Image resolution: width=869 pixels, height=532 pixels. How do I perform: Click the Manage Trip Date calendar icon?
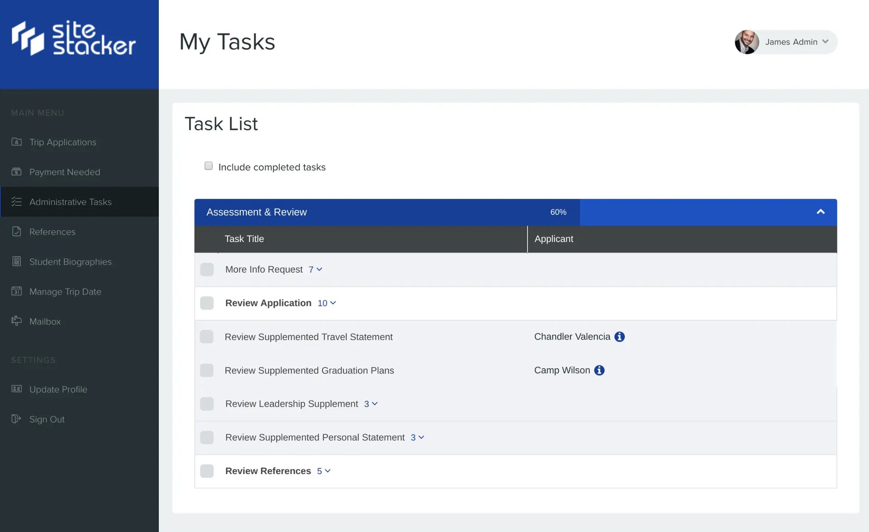[16, 291]
